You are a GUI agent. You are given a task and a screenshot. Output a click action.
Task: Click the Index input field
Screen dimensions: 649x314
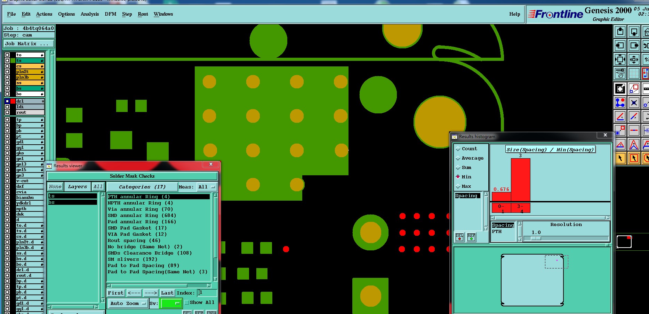(x=207, y=293)
